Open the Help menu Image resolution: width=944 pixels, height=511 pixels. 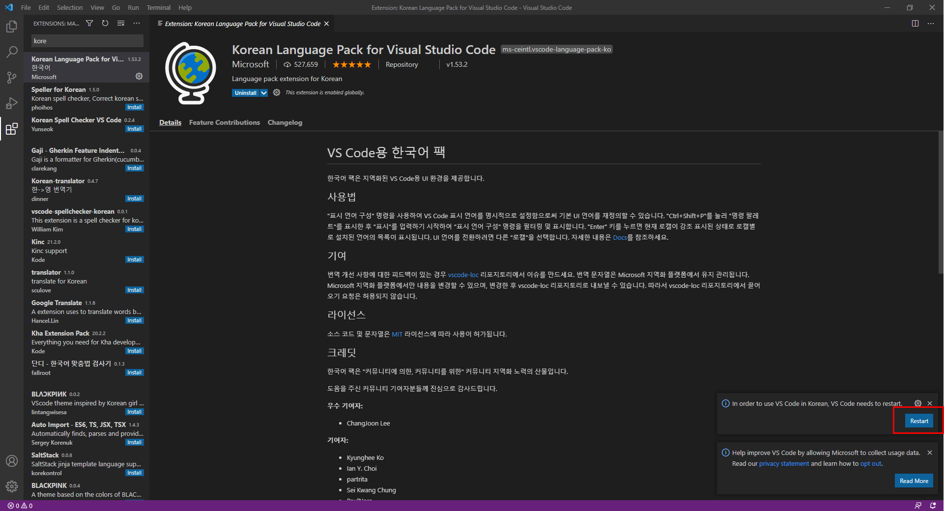[185, 7]
